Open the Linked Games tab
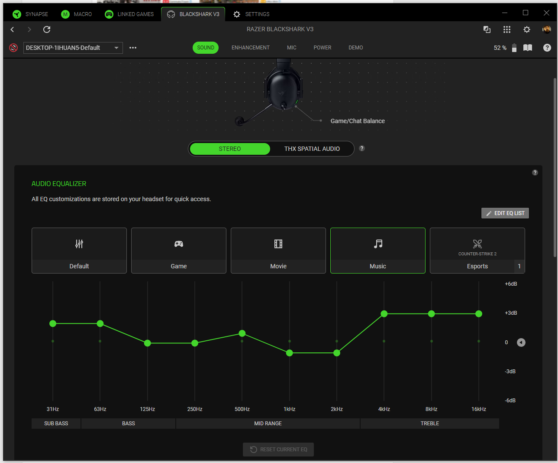 point(129,14)
